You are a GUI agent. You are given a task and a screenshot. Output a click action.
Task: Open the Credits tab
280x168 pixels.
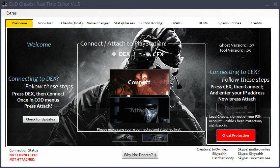256,23
